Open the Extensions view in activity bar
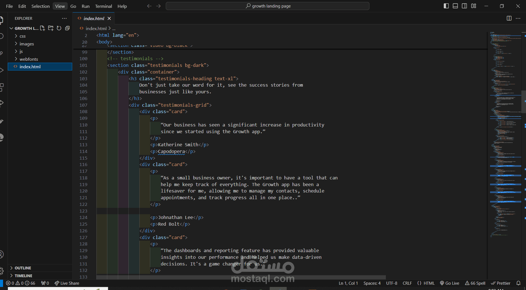The height and width of the screenshot is (290, 526). point(1,87)
